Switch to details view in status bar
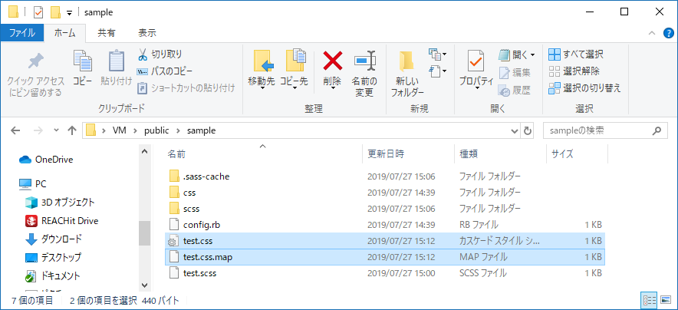Image resolution: width=678 pixels, height=310 pixels. click(x=648, y=299)
